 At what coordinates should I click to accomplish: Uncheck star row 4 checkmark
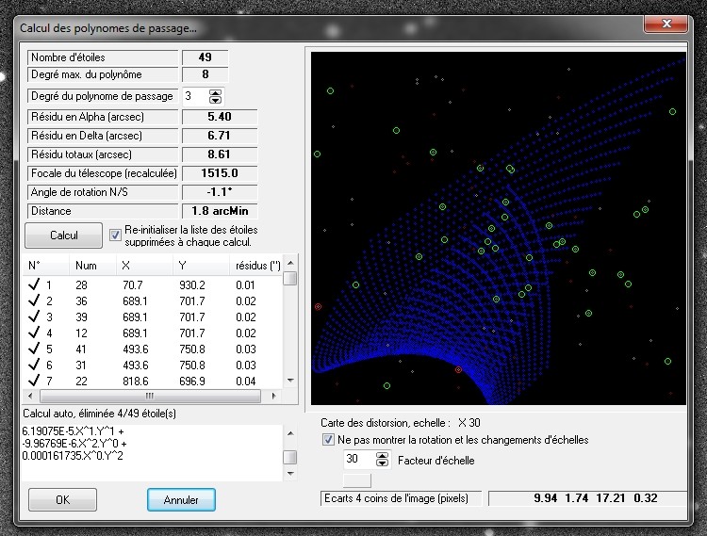(34, 333)
